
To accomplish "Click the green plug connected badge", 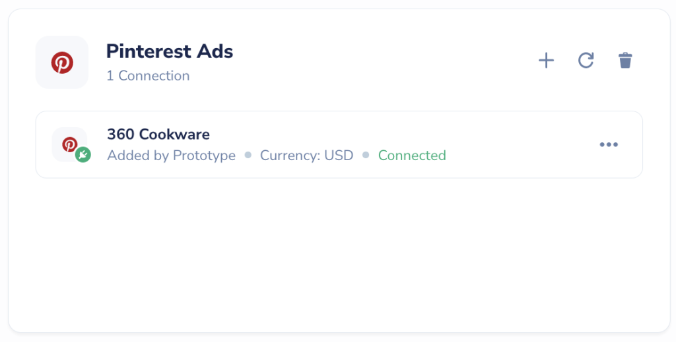I will tap(83, 154).
